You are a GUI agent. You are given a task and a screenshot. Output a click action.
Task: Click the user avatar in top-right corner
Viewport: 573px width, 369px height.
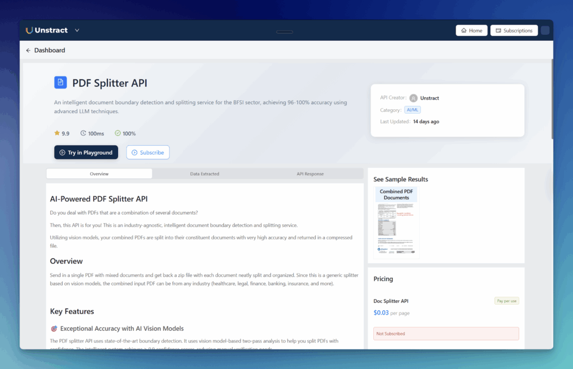click(544, 31)
